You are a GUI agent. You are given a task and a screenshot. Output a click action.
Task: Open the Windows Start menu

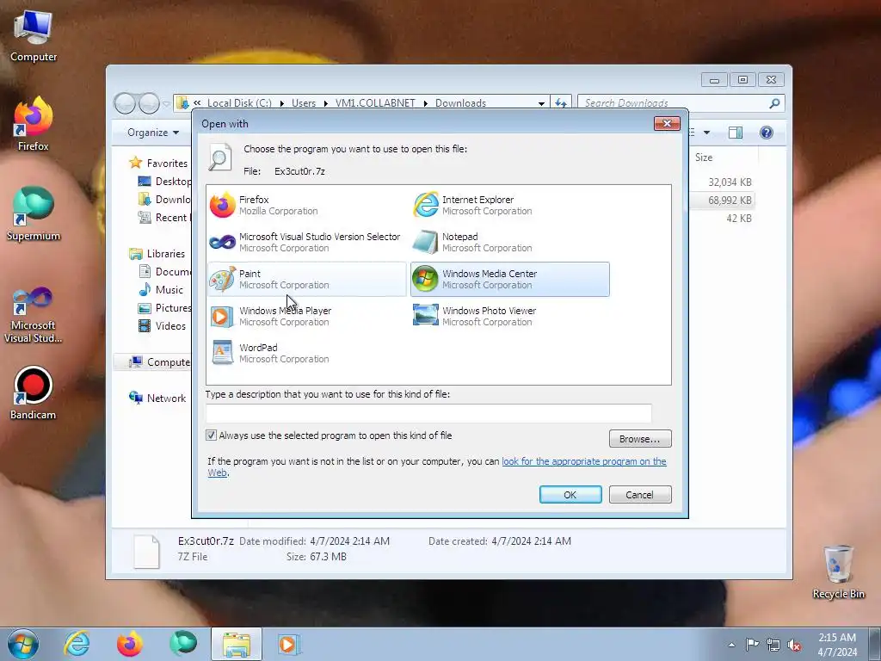[x=23, y=644]
